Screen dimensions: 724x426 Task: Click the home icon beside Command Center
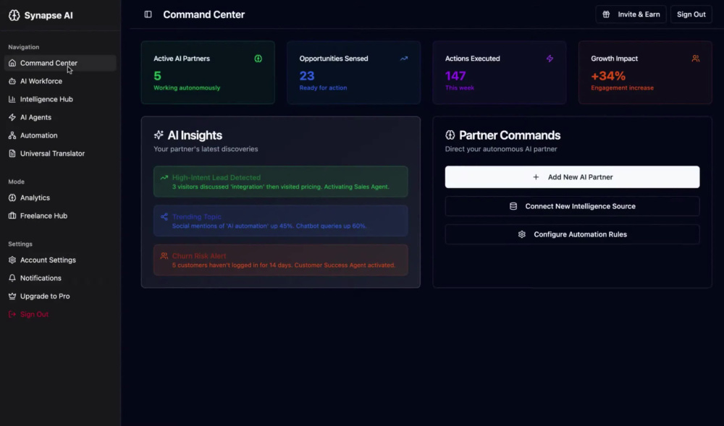[x=12, y=63]
